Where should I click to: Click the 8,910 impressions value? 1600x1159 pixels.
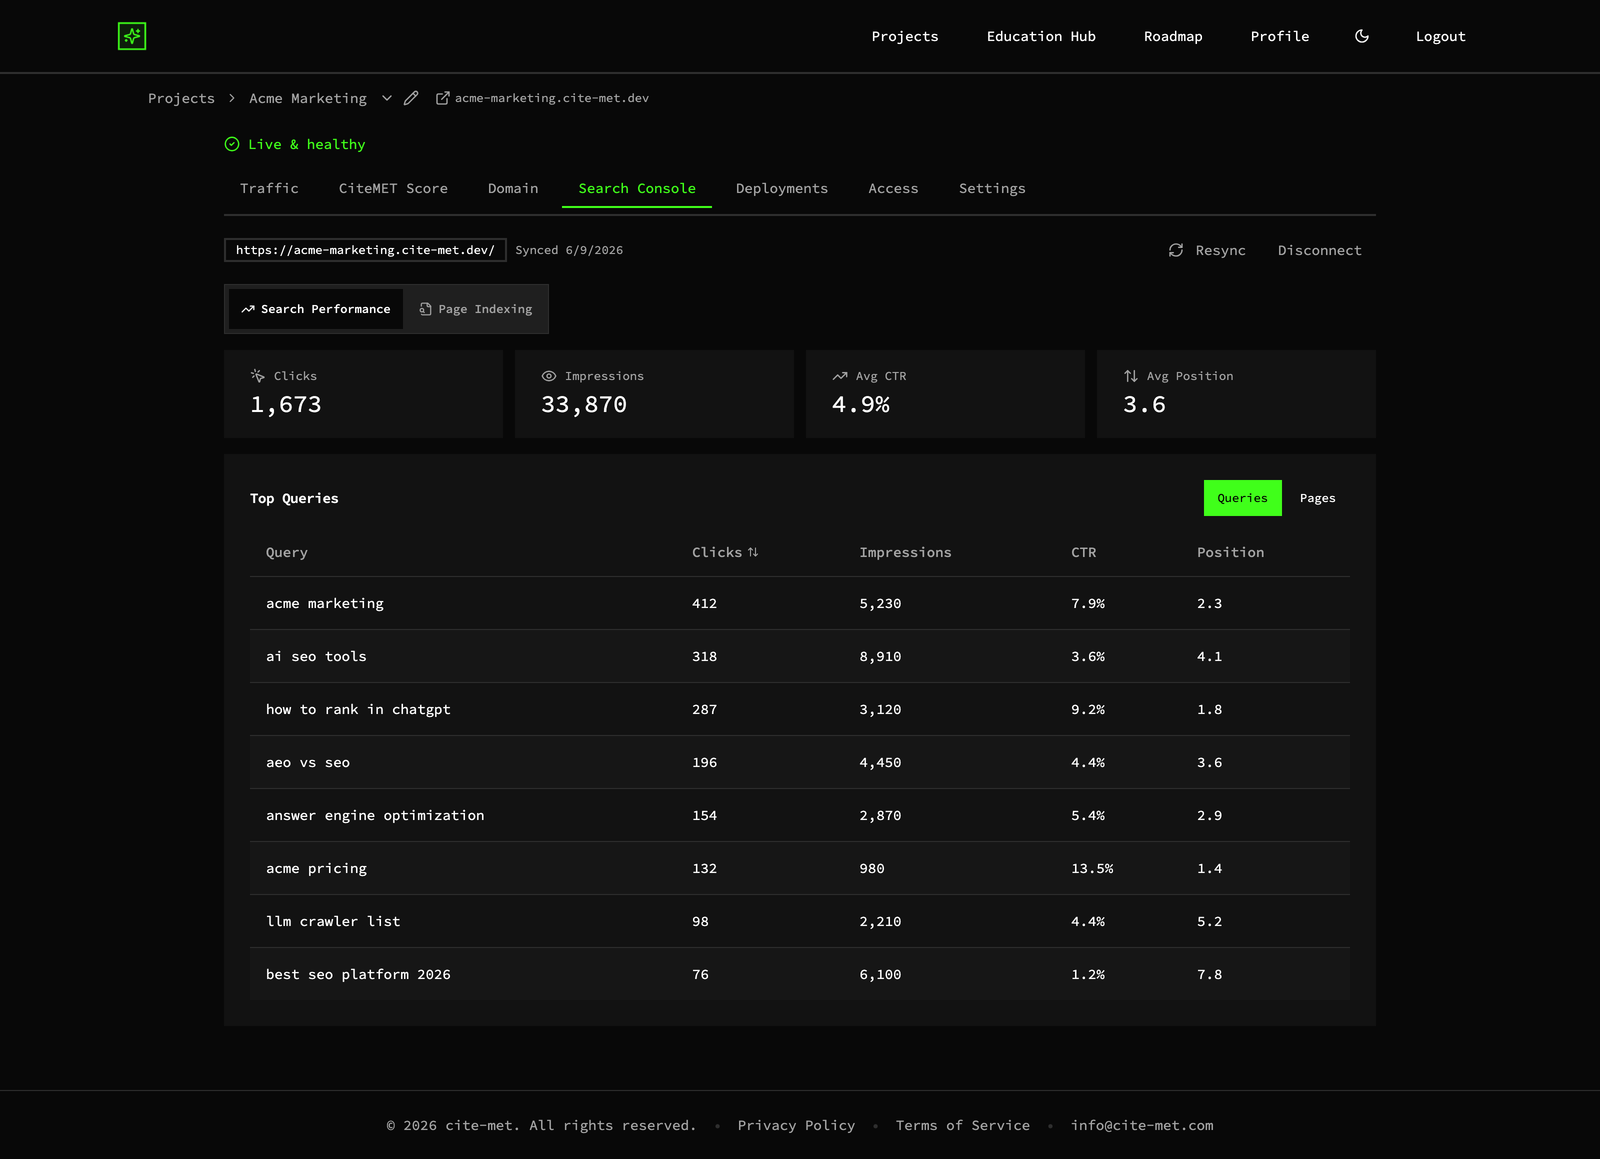(879, 656)
